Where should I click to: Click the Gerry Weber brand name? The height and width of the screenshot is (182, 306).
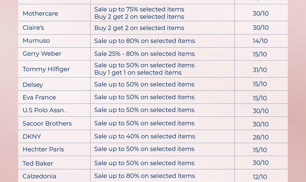(42, 54)
